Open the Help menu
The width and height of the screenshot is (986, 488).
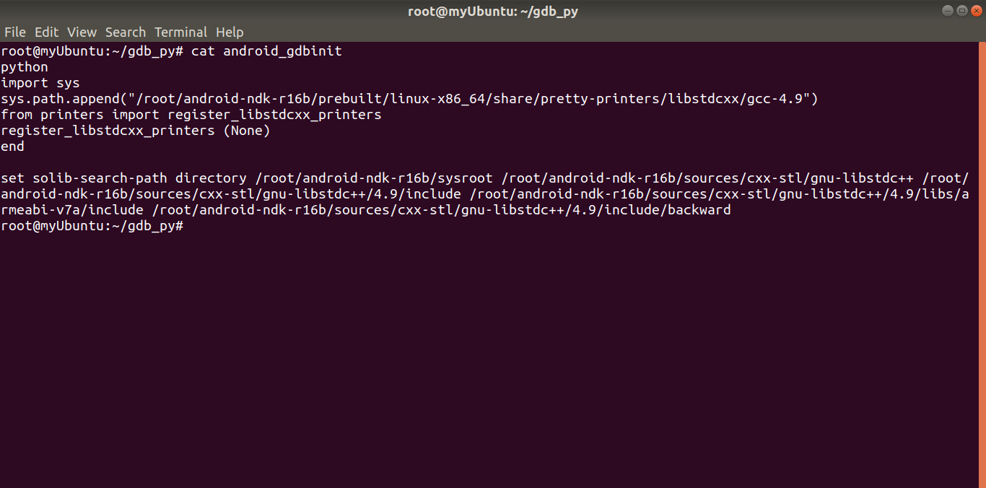(x=230, y=32)
